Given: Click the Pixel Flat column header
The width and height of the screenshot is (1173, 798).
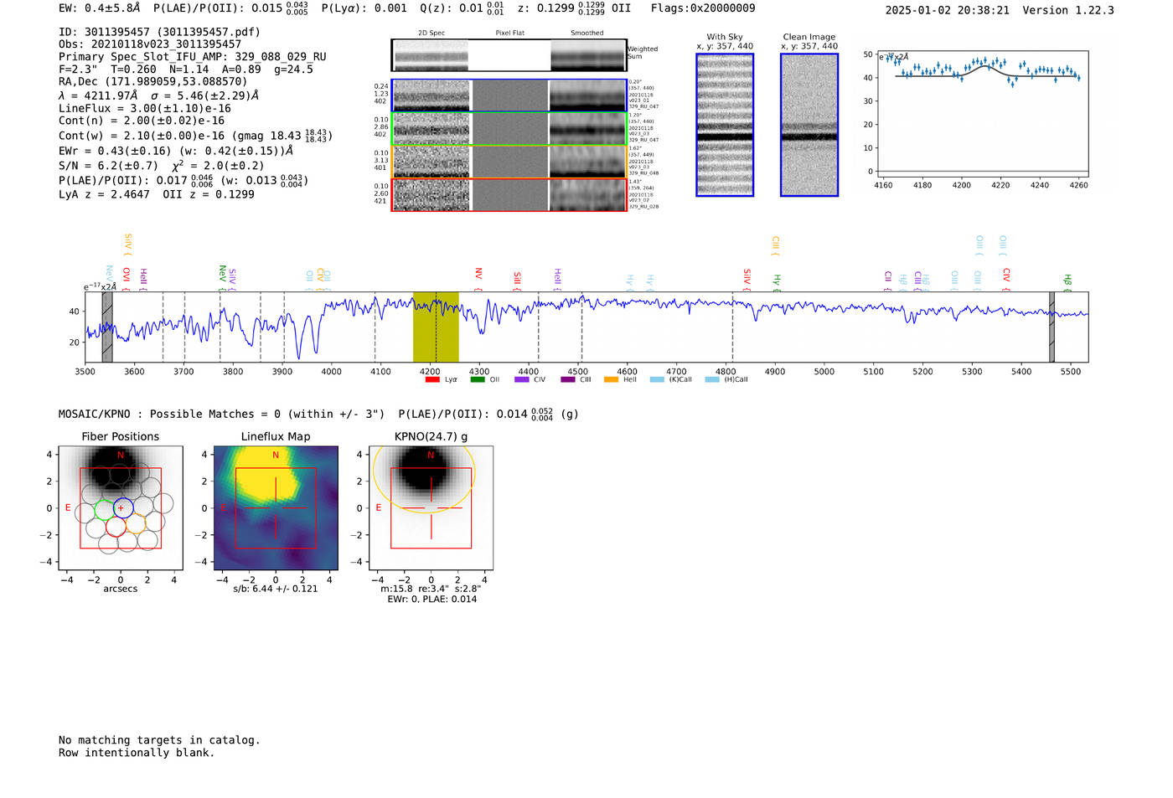Looking at the screenshot, I should coord(509,33).
